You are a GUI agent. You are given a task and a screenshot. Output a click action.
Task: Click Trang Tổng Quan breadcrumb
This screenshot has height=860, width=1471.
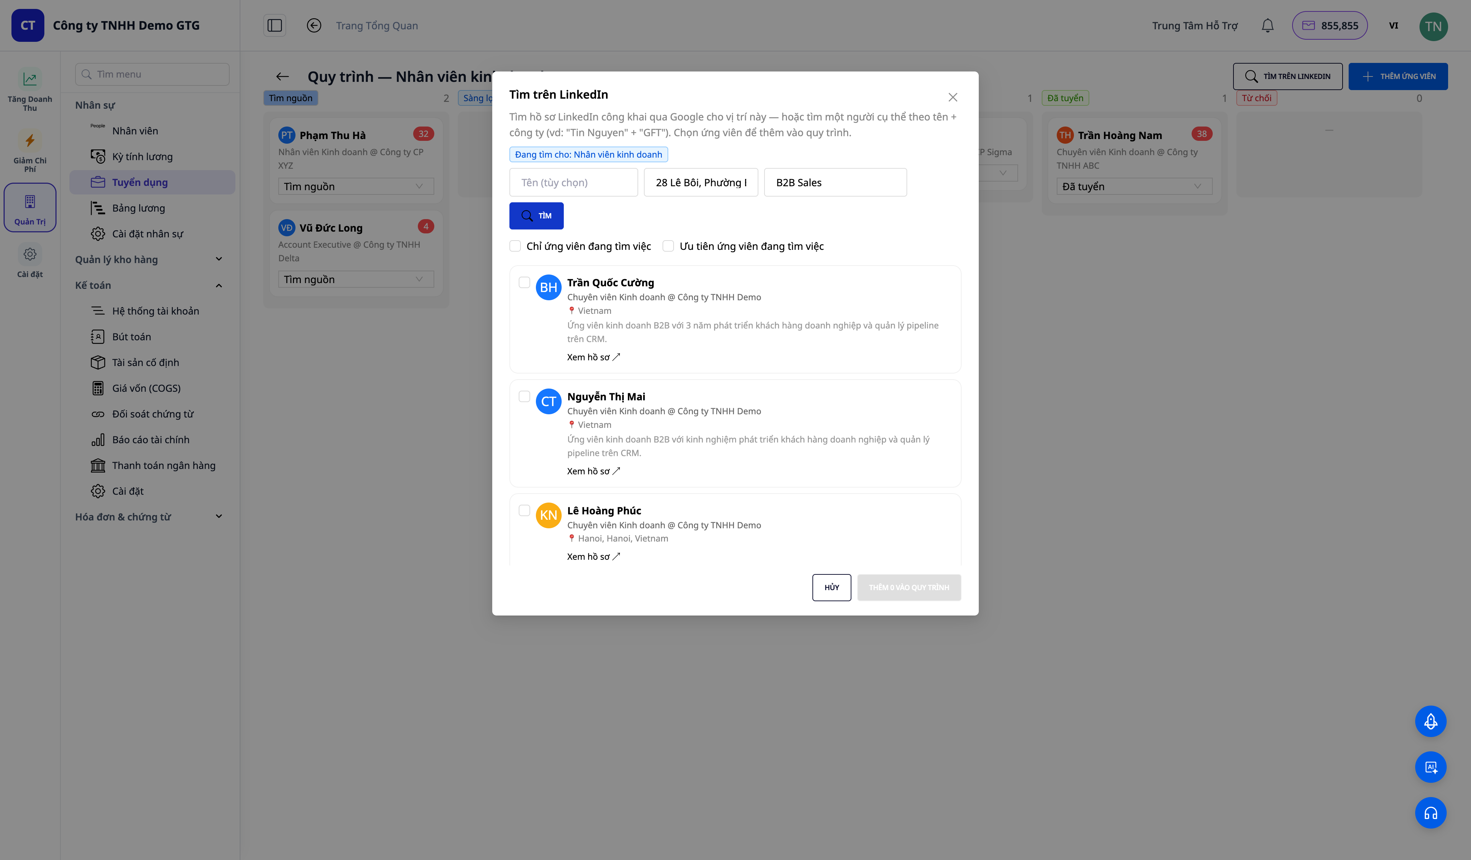[376, 26]
